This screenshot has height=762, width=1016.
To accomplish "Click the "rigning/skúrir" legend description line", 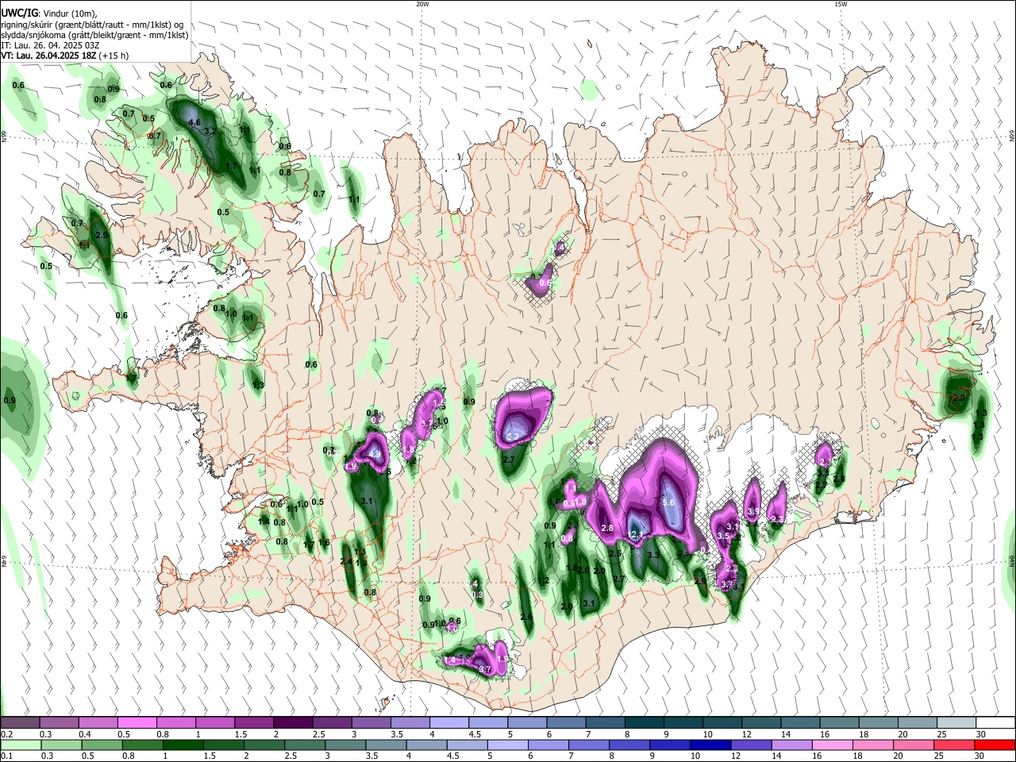I will 92,25.
